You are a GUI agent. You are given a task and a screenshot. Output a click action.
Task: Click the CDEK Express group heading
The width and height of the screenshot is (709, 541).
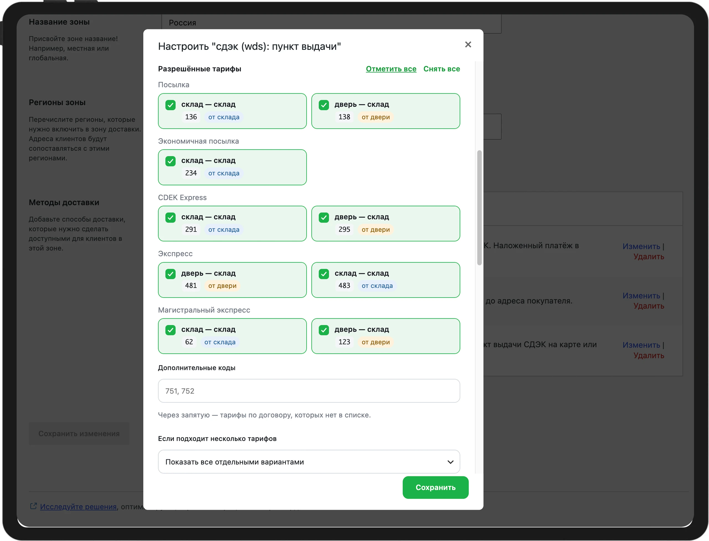(182, 197)
